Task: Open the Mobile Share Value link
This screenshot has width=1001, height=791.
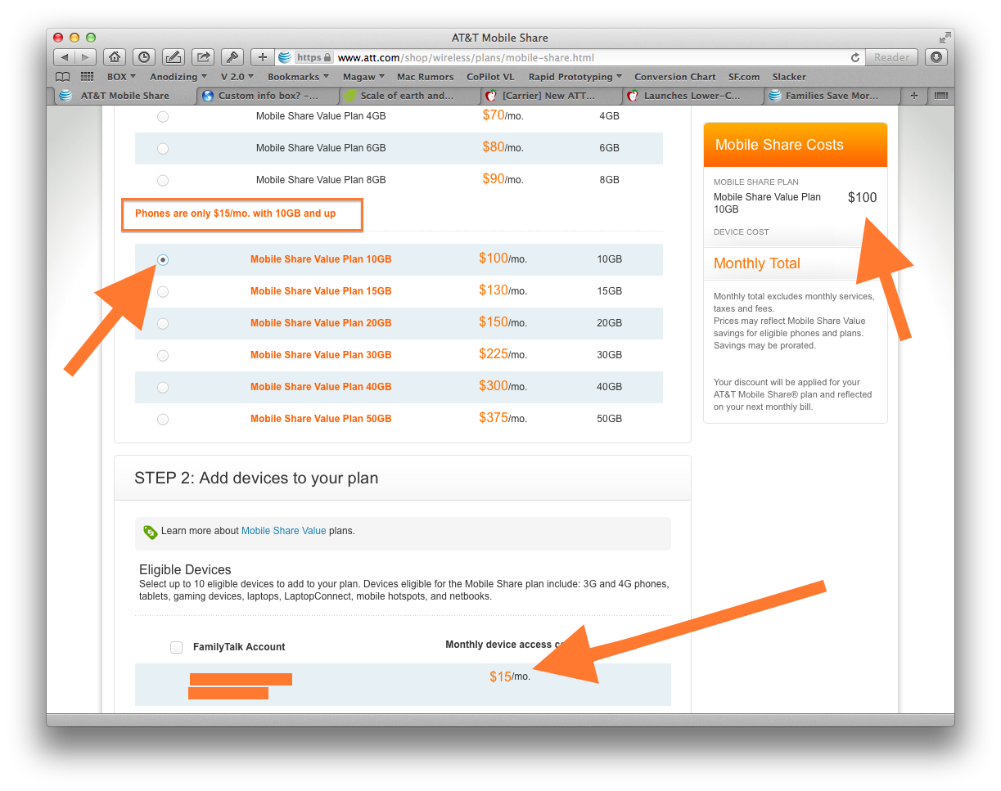Action: tap(283, 531)
